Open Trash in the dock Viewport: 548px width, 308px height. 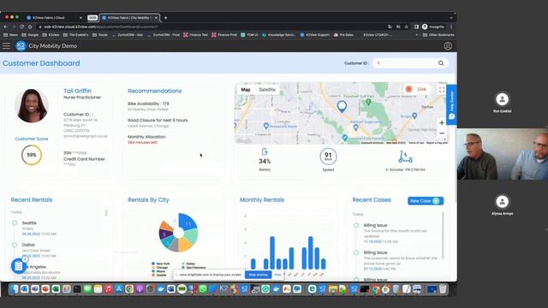[x=443, y=289]
